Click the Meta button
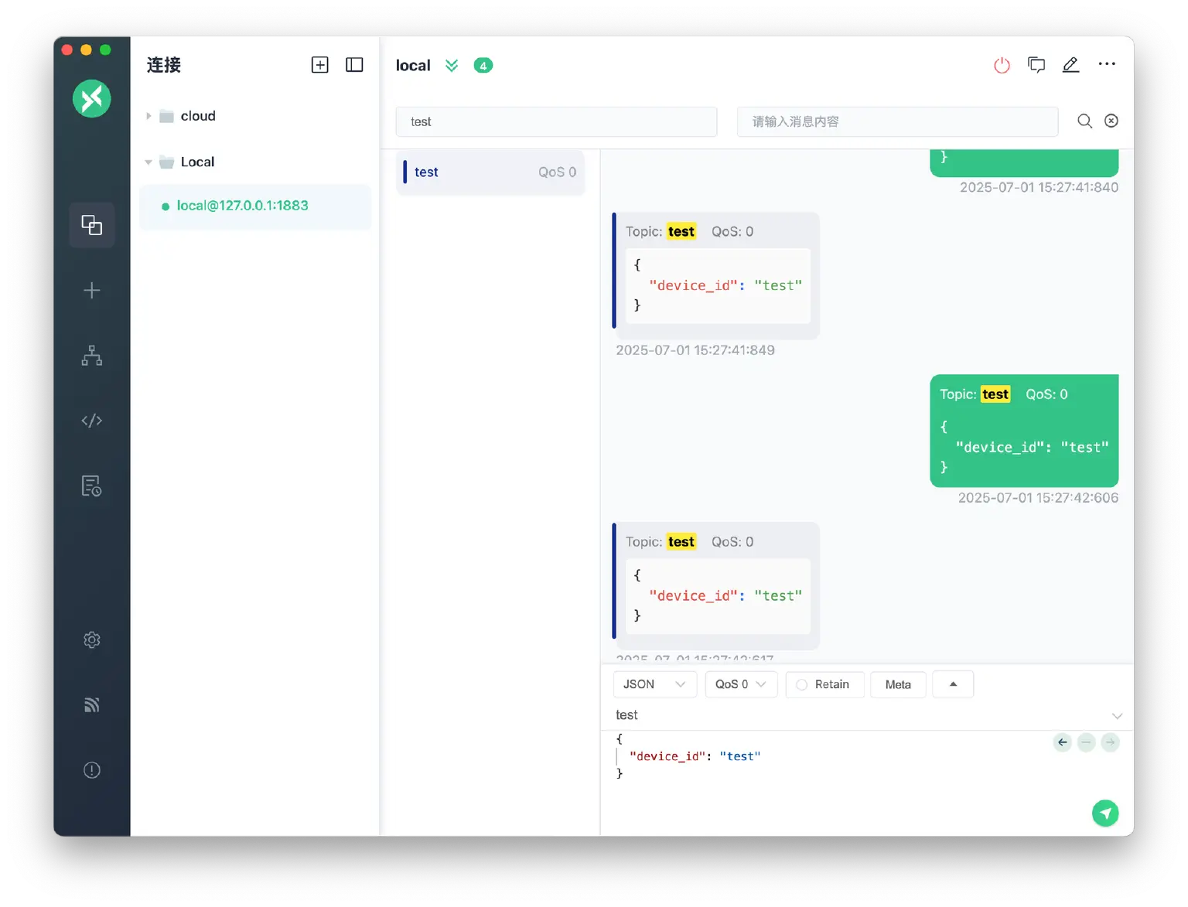Screen dimensions: 1188x907 coord(897,684)
